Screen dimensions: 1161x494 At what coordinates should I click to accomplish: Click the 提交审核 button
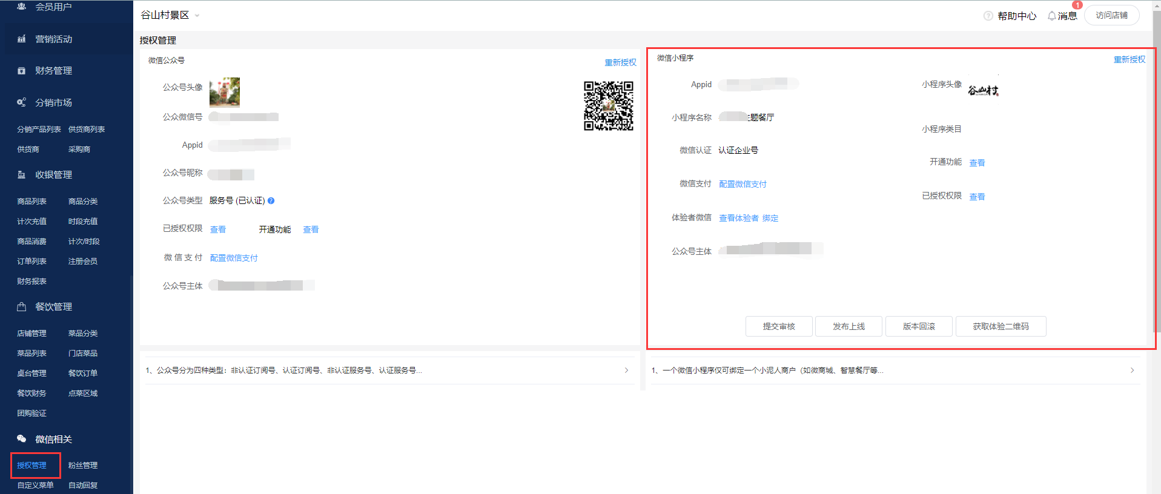pyautogui.click(x=779, y=326)
